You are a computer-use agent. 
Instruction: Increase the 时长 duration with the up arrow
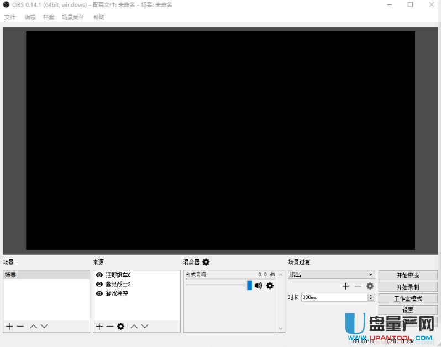point(371,295)
